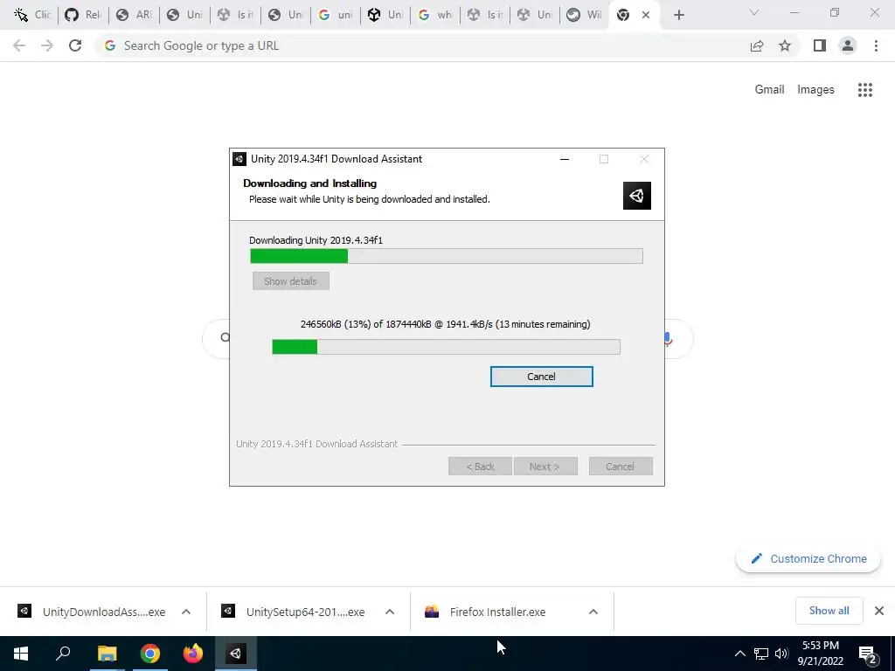Show hidden system tray icons
This screenshot has height=671, width=895.
[739, 654]
